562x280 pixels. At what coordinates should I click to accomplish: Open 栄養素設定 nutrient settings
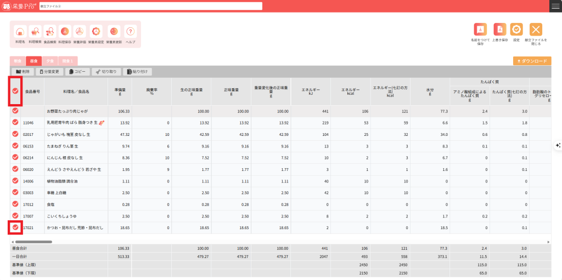pos(96,32)
